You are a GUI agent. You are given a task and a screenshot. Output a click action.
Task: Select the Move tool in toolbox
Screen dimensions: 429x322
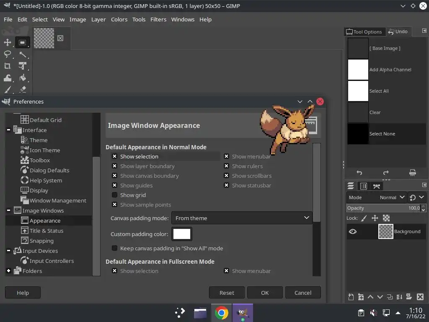click(8, 42)
